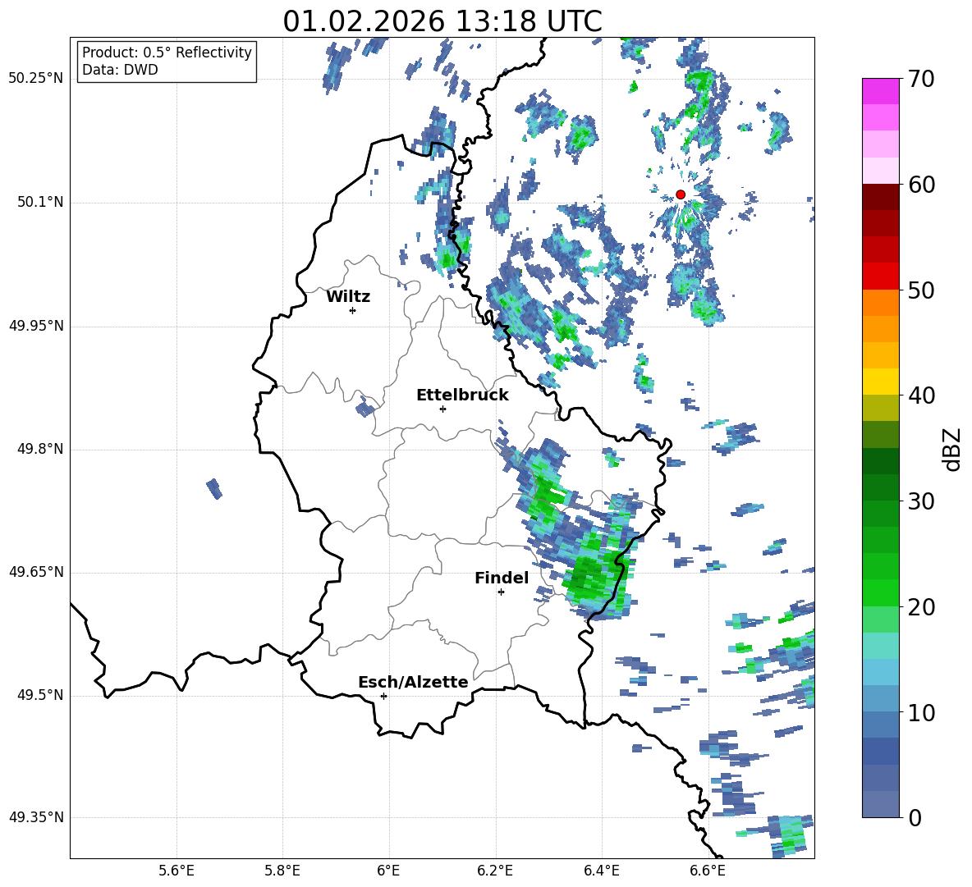The height and width of the screenshot is (887, 972).
Task: Click the 6.4°E longitude label
Action: tap(601, 871)
